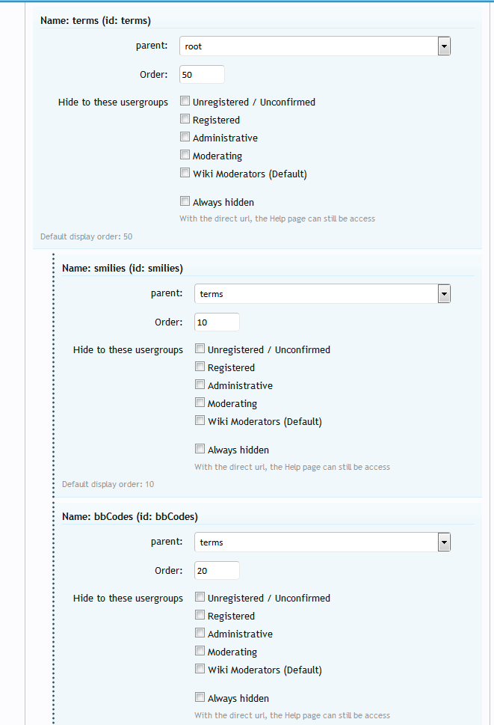This screenshot has height=725, width=494.
Task: Check Moderating under terms section
Action: click(185, 155)
